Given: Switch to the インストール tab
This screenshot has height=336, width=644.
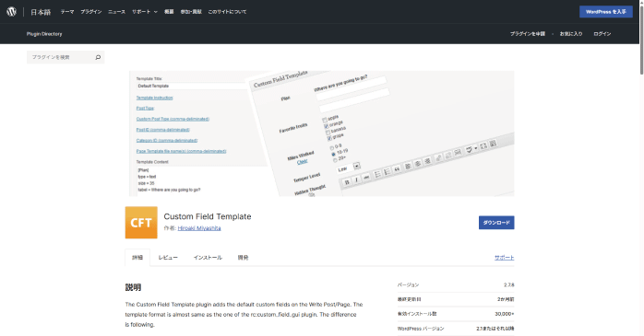Looking at the screenshot, I should coord(208,258).
